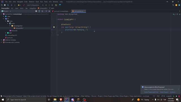Open the Tools menu
The height and width of the screenshot is (102, 181).
[x=46, y=2]
